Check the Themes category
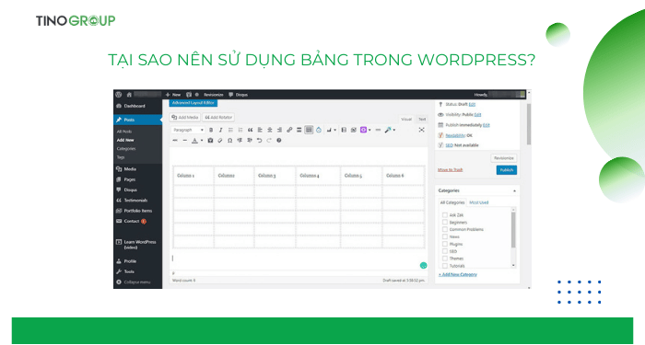Image resolution: width=645 pixels, height=345 pixels. pos(445,259)
